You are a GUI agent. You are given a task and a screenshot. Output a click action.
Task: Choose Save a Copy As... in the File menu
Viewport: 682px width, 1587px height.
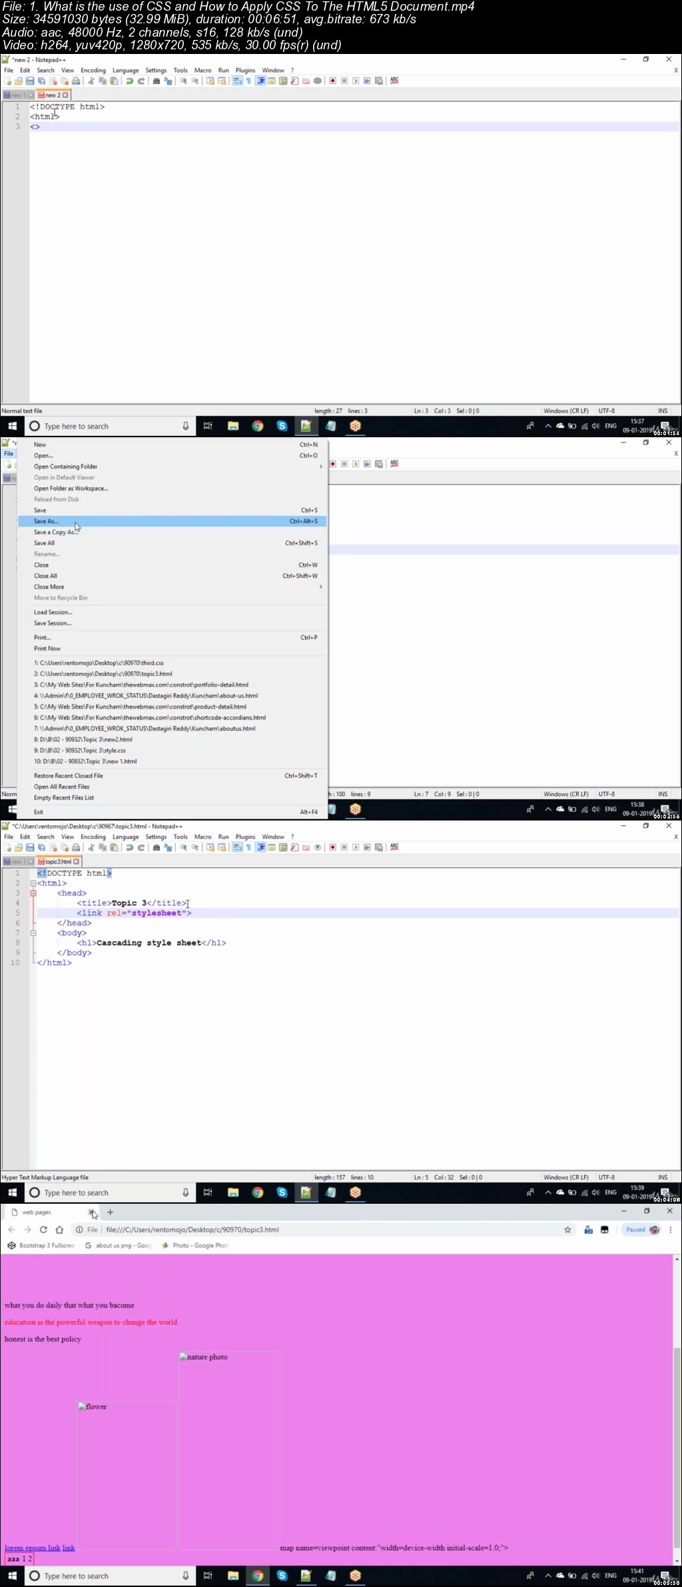tap(172, 532)
